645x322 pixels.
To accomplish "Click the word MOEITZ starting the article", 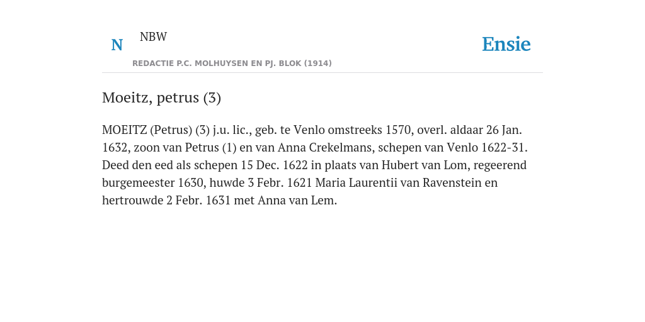I will click(x=124, y=130).
